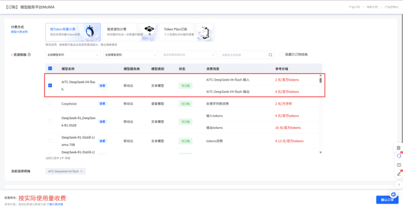The height and width of the screenshot is (209, 403).
Task: Open 帮助文档 link in header
Action: (x=372, y=7)
